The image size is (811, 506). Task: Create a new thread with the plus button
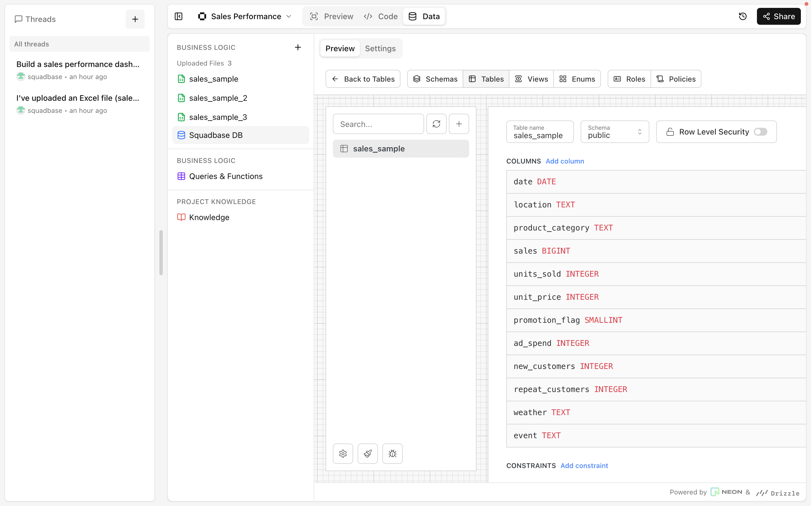[x=135, y=19]
